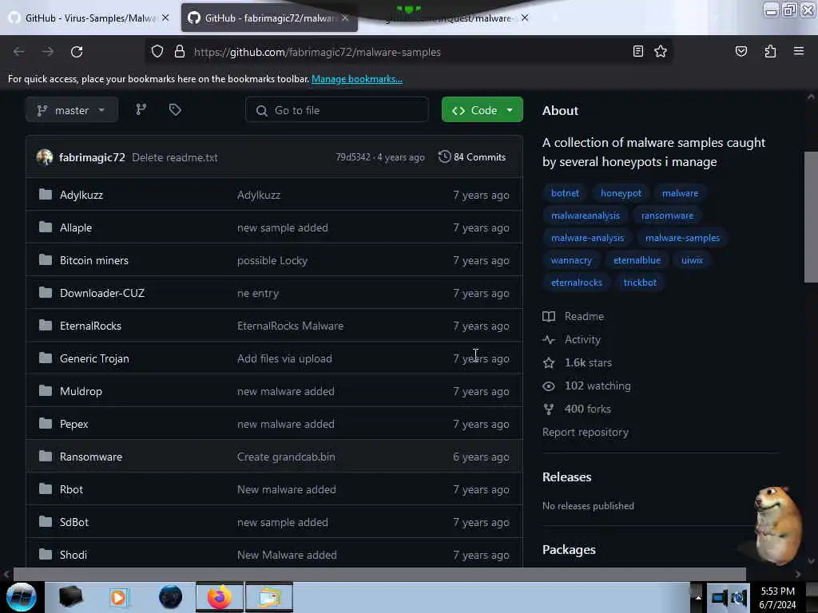Open the extensions puzzle icon
818x613 pixels.
(770, 51)
